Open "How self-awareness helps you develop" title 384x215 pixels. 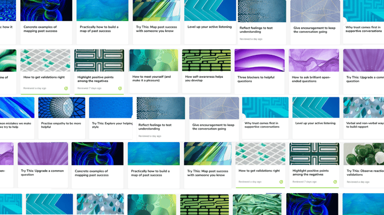(x=204, y=79)
